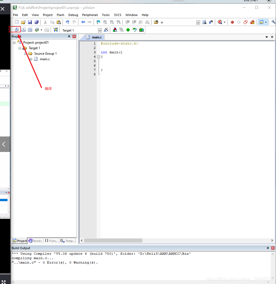Build the target files icon
The height and width of the screenshot is (284, 276).
(x=24, y=30)
